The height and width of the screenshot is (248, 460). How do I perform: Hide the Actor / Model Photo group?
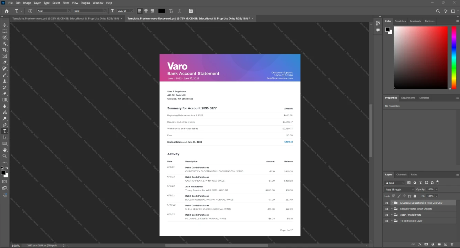tap(387, 215)
